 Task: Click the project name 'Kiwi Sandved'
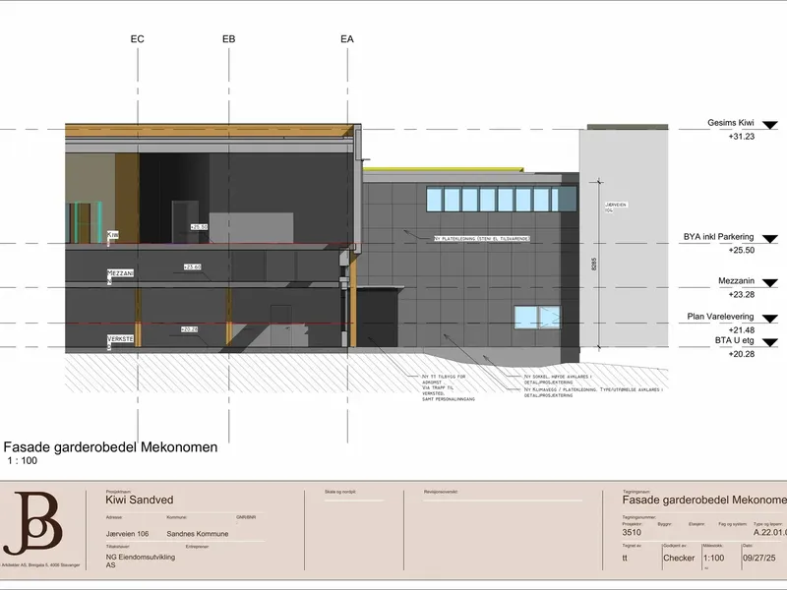(x=140, y=500)
